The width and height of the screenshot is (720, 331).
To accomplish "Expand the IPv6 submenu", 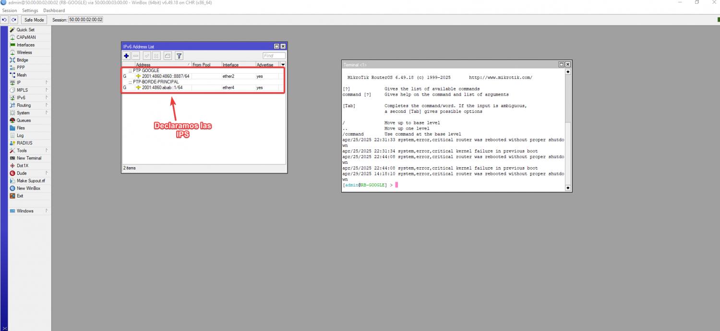I will coord(21,98).
